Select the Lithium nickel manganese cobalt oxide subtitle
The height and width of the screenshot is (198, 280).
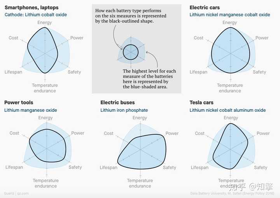click(230, 15)
